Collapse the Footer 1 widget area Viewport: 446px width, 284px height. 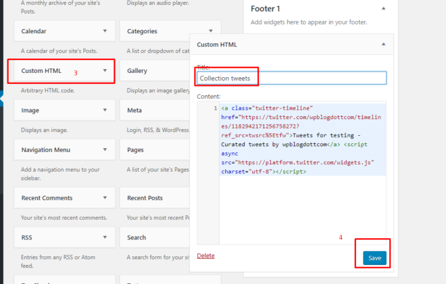pos(383,8)
